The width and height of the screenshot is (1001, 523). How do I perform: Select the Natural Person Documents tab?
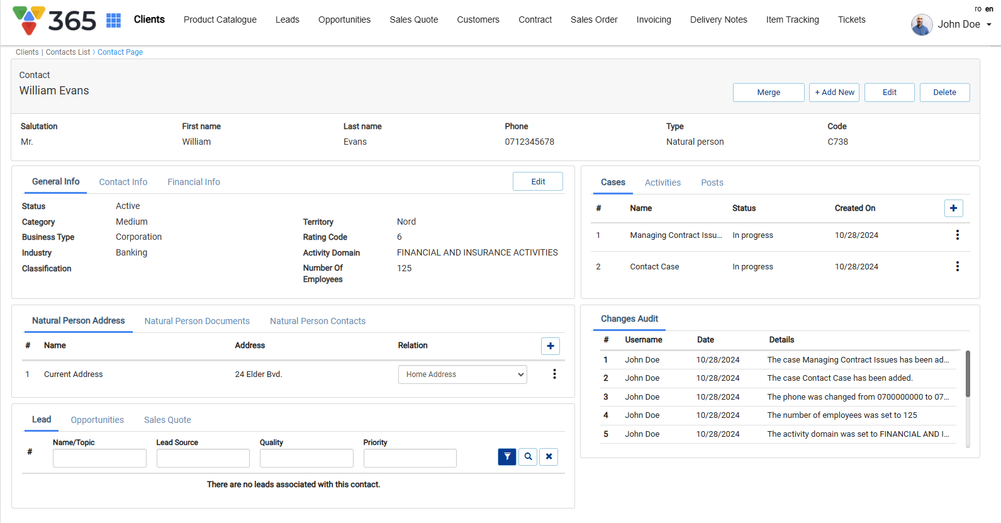197,321
